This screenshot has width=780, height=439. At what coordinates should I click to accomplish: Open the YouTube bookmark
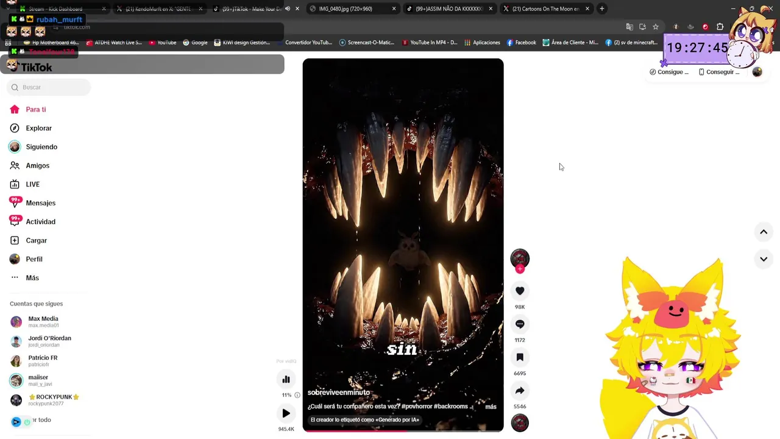[161, 43]
